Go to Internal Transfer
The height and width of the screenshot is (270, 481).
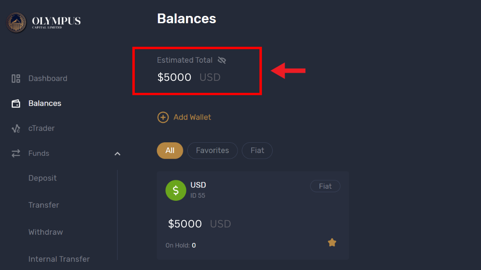[59, 259]
